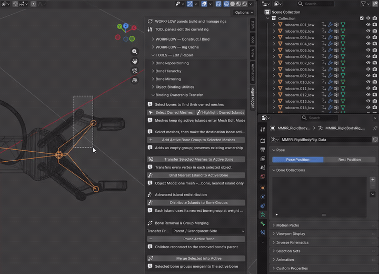The image size is (379, 274).
Task: Disable render for roboarm.005_low camera icon
Action: coord(375,50)
